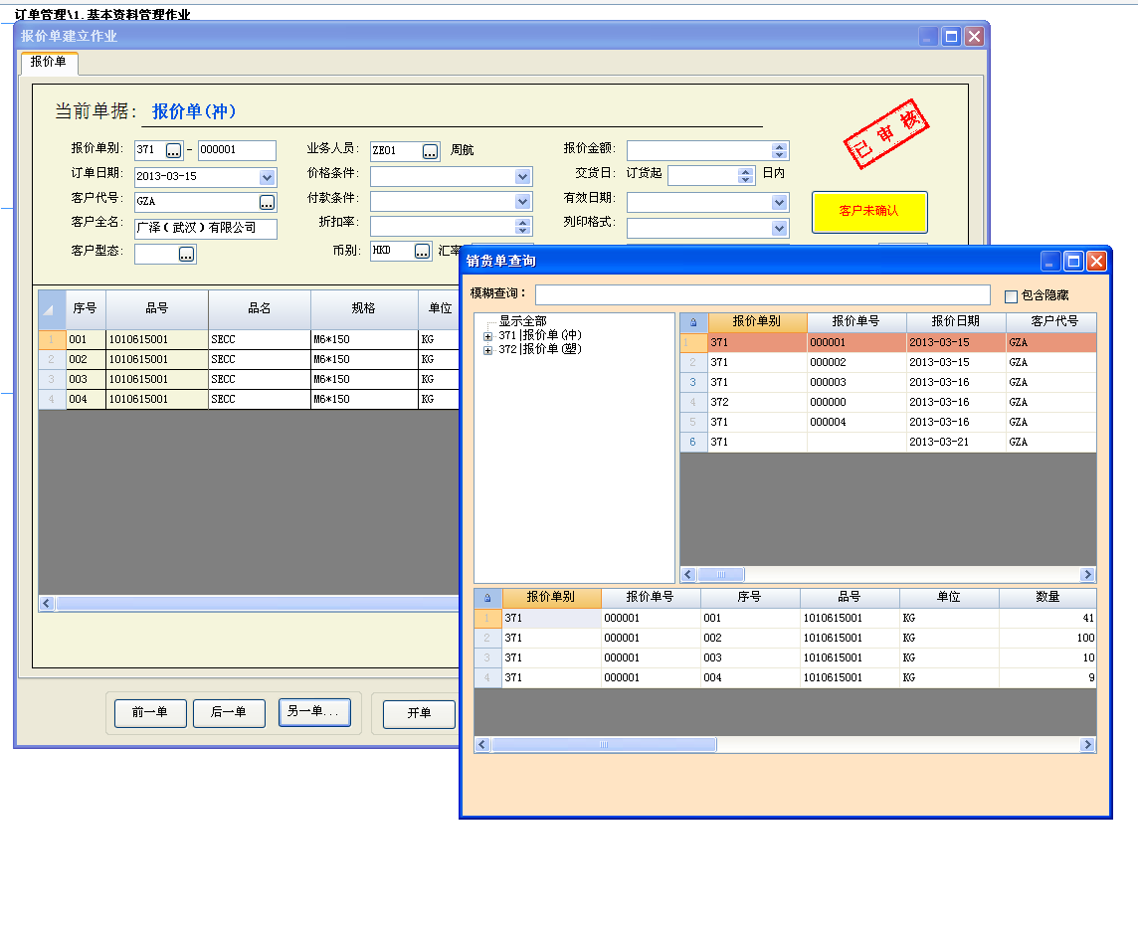The height and width of the screenshot is (934, 1138).
Task: Open the 价格条件 dropdown
Action: click(x=523, y=177)
